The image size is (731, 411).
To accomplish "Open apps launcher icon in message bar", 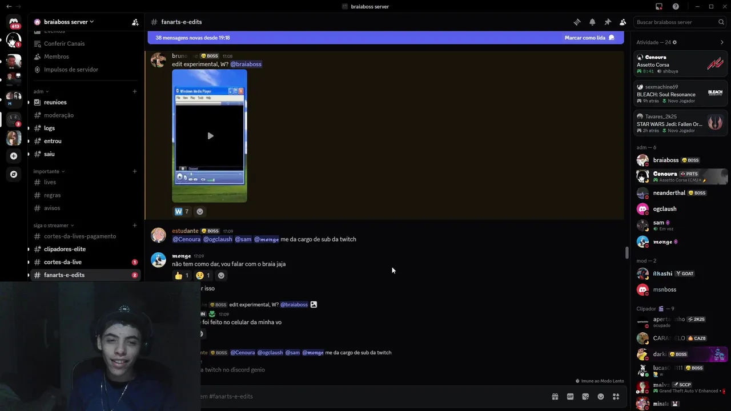I will pyautogui.click(x=616, y=396).
